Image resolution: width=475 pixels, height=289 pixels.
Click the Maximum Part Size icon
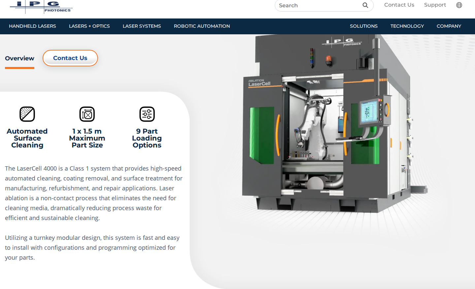click(87, 114)
